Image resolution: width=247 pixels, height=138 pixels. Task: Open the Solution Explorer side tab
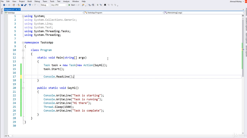pos(246,24)
